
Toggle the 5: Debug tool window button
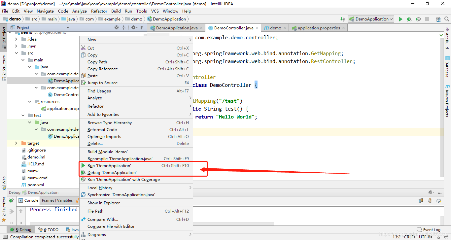pyautogui.click(x=21, y=230)
